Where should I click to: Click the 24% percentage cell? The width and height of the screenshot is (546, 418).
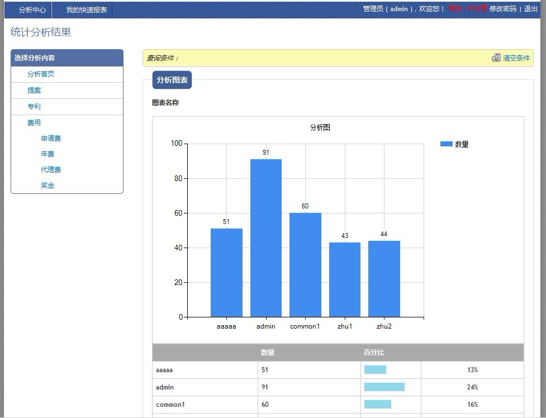(473, 387)
